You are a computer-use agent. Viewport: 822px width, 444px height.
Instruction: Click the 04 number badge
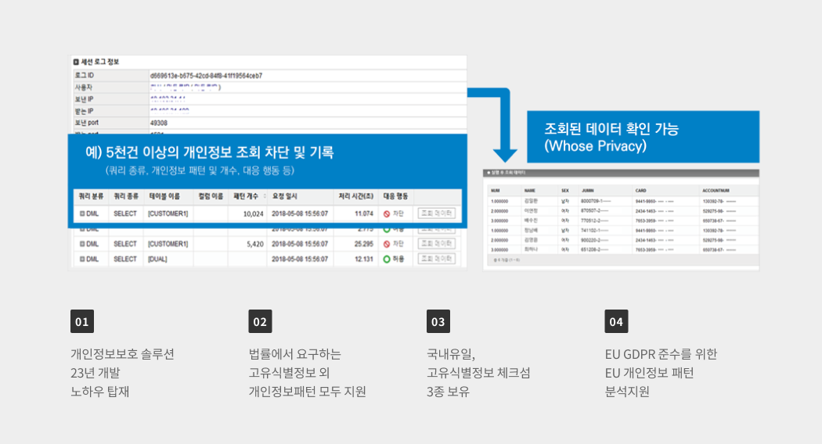[616, 321]
